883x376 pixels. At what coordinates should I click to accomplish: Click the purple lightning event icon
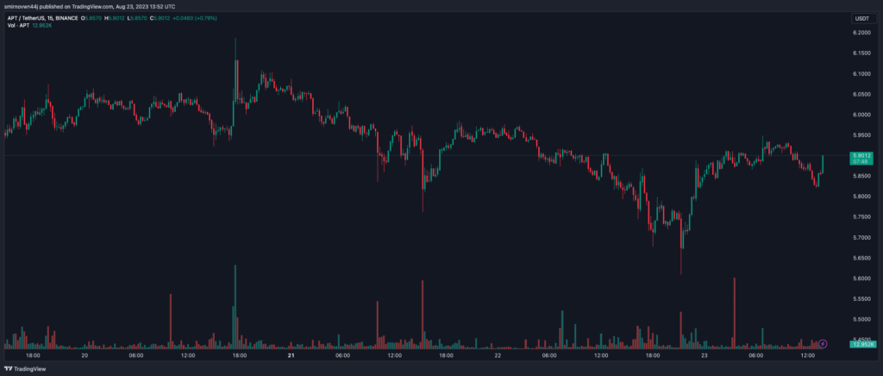(823, 344)
